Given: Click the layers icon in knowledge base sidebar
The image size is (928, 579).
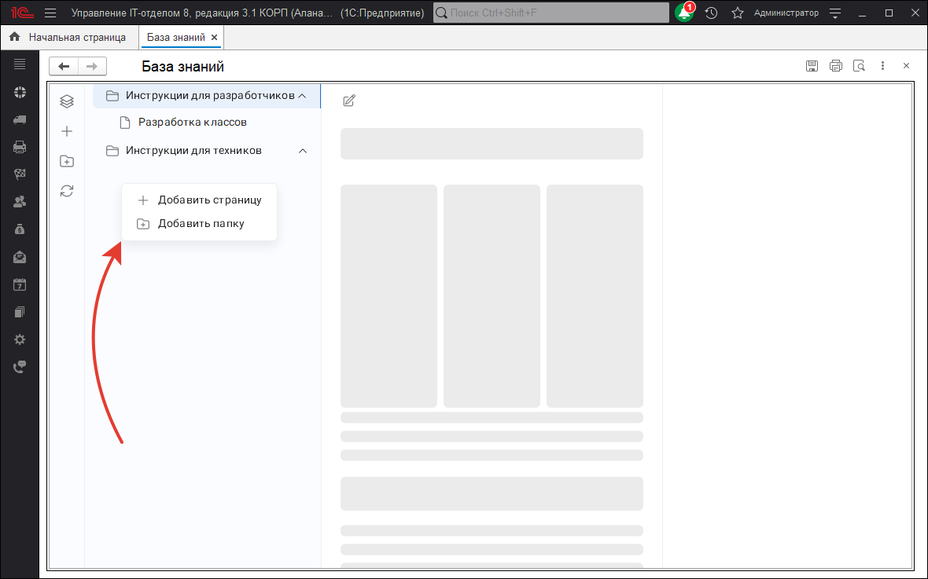Looking at the screenshot, I should [x=67, y=101].
